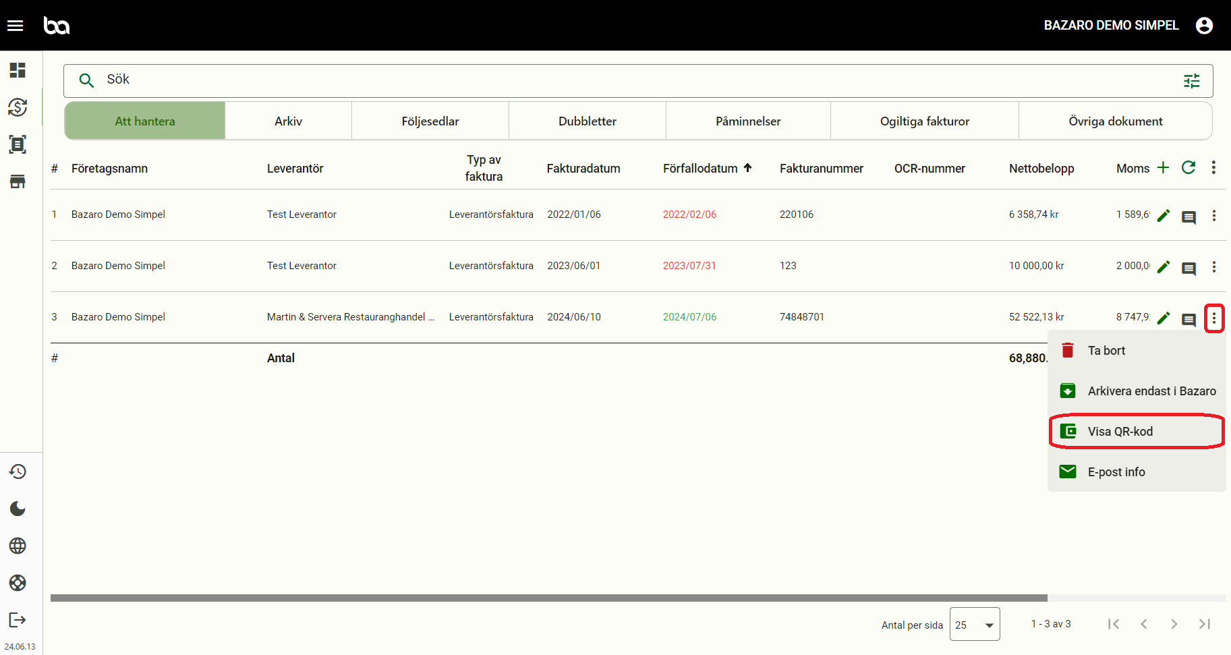Open the dashboard from the sidebar
Screen dimensions: 1231x655
tap(18, 70)
